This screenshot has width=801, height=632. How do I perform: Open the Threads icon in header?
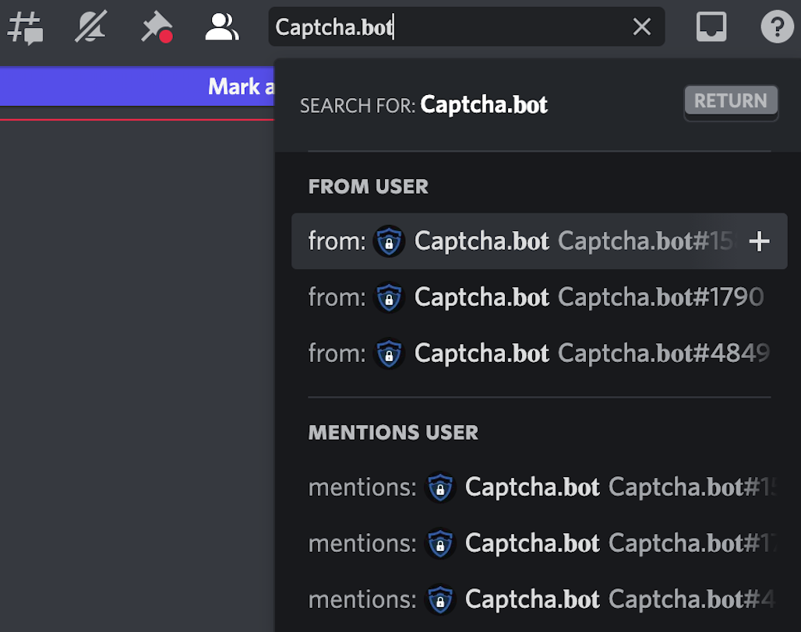tap(25, 27)
